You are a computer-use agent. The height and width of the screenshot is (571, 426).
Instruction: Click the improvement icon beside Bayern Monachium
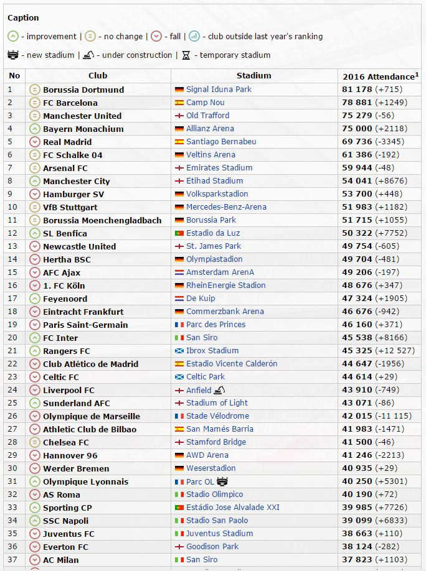coord(35,129)
